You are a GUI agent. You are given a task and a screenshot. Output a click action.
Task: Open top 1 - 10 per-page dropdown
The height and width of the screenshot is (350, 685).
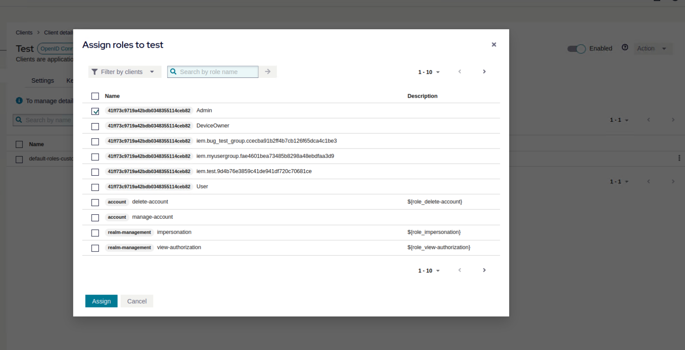click(429, 72)
